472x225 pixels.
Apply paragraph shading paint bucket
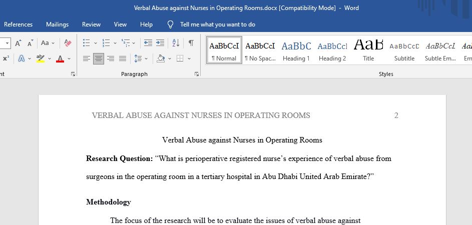(161, 58)
